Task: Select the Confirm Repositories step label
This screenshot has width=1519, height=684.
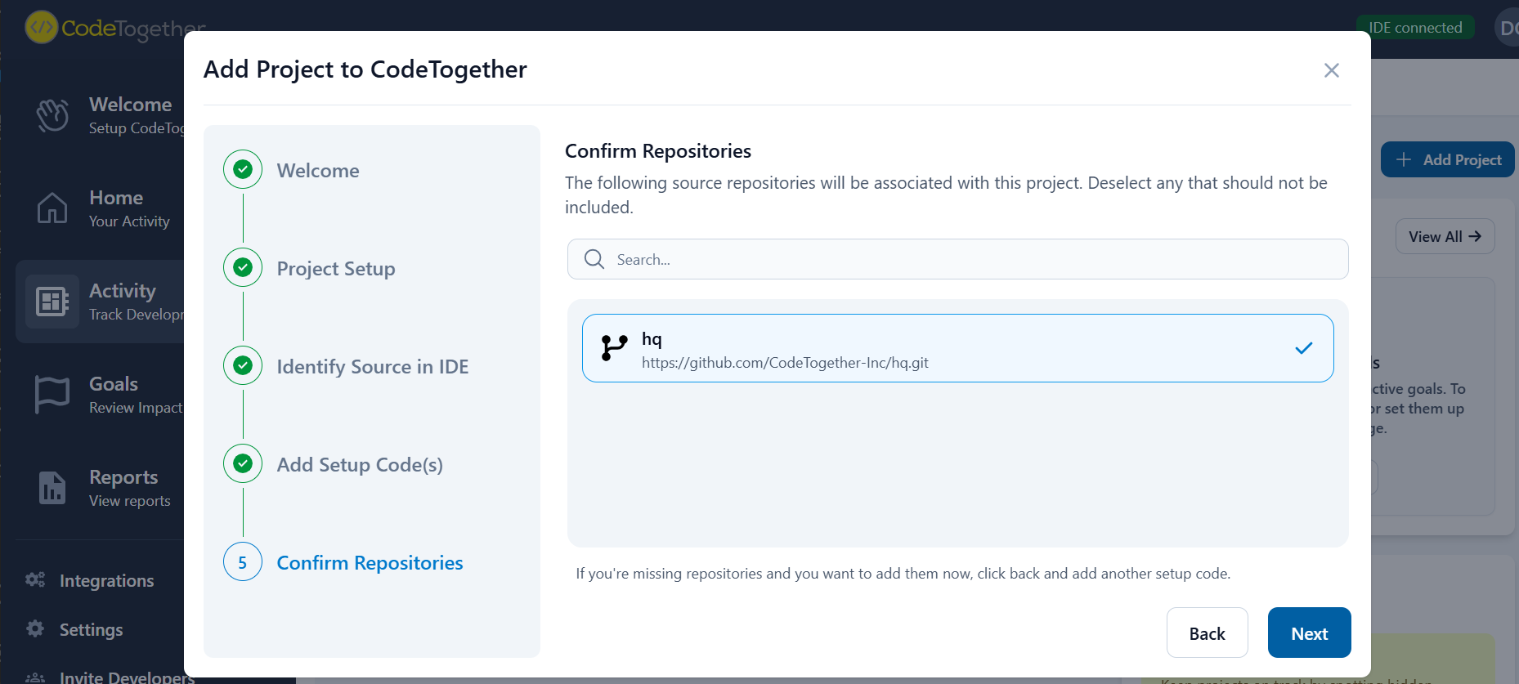Action: pos(370,562)
